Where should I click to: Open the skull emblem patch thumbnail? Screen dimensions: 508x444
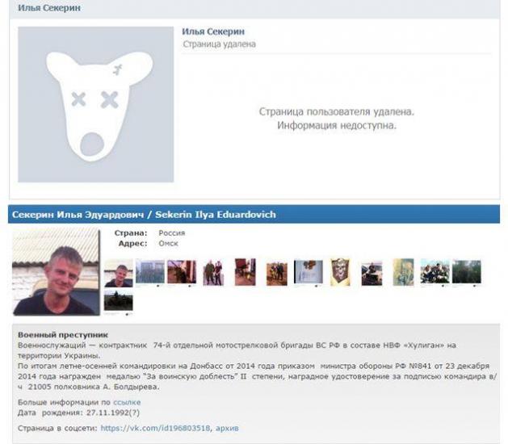click(x=340, y=272)
